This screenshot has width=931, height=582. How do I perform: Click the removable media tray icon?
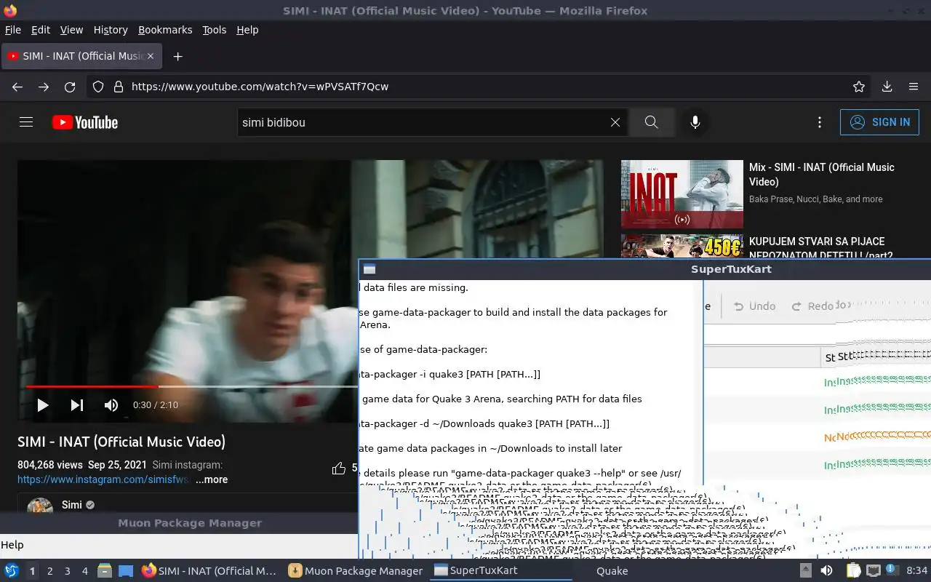(805, 571)
